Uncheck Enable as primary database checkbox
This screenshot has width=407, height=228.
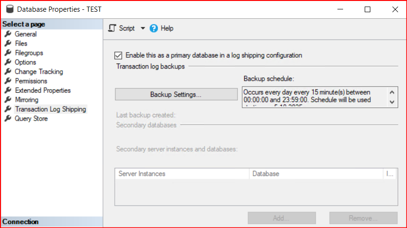point(118,55)
